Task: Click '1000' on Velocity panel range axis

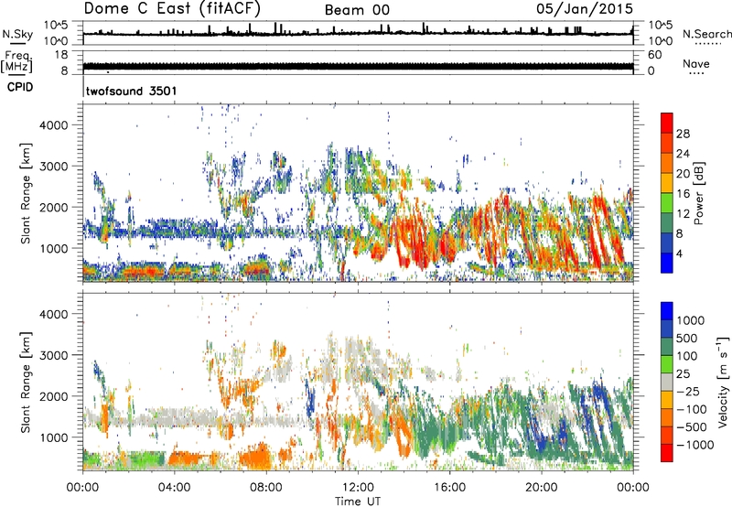Action: (54, 437)
